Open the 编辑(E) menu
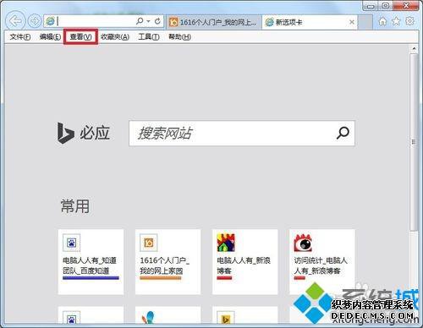The image size is (423, 328). 50,37
